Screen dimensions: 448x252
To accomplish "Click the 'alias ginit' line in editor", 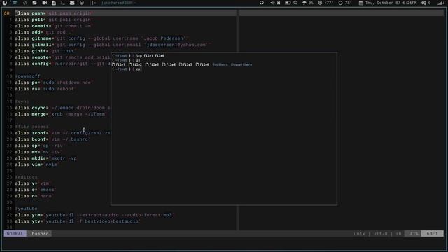I will [46, 51].
